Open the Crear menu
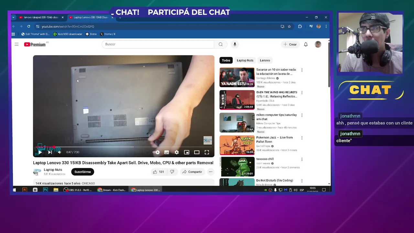 tap(290, 44)
